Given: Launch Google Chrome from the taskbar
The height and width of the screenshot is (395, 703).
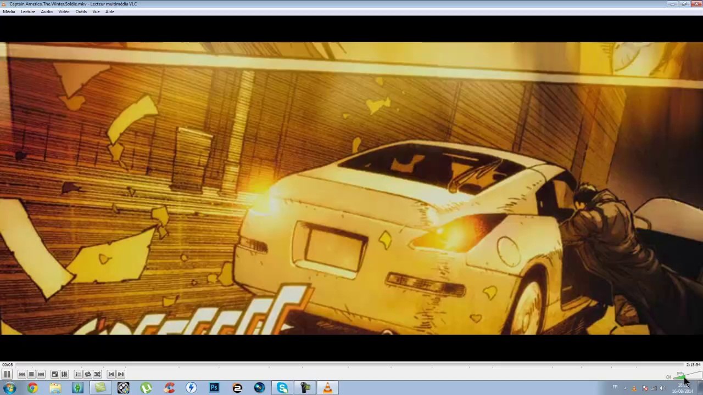Looking at the screenshot, I should click(32, 388).
